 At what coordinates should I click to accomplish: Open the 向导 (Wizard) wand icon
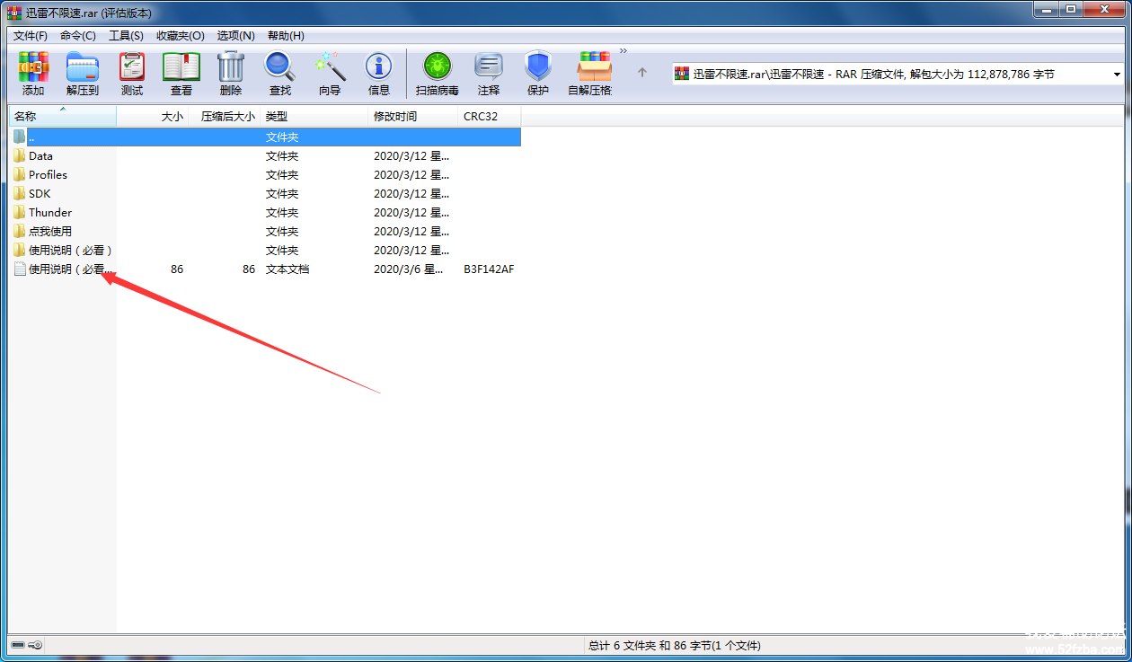tap(330, 74)
